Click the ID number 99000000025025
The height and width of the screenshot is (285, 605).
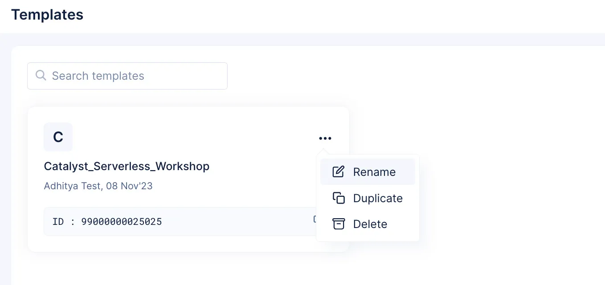pyautogui.click(x=122, y=221)
